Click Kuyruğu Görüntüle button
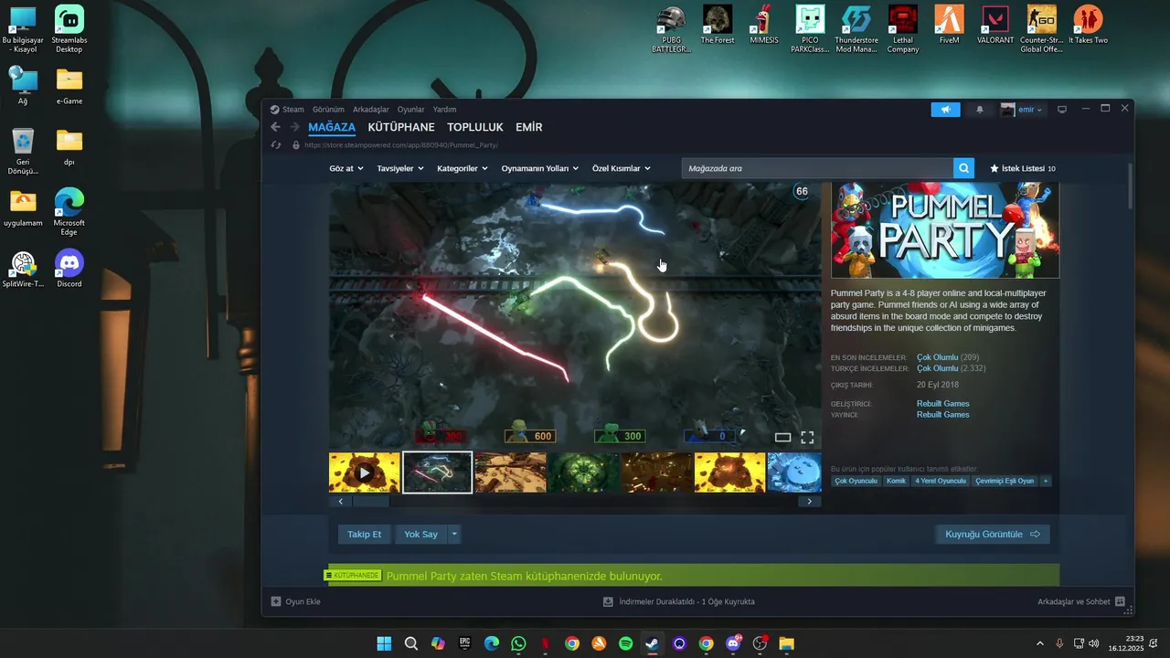This screenshot has width=1170, height=658. point(993,534)
